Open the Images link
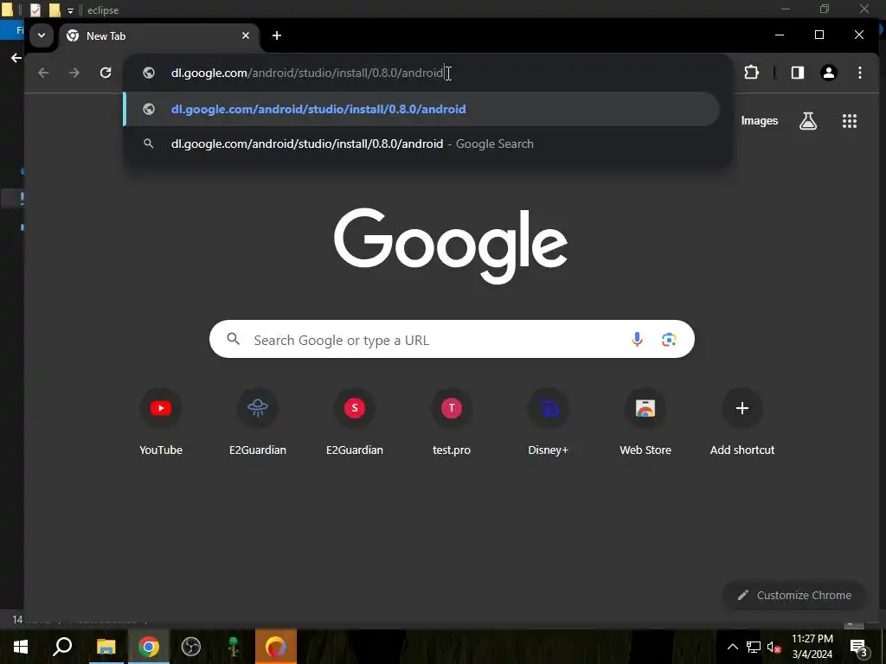The height and width of the screenshot is (664, 886). coord(760,121)
